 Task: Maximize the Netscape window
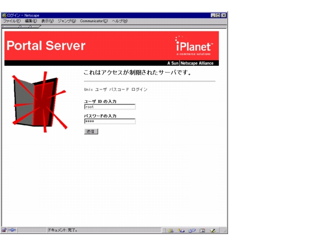point(218,15)
